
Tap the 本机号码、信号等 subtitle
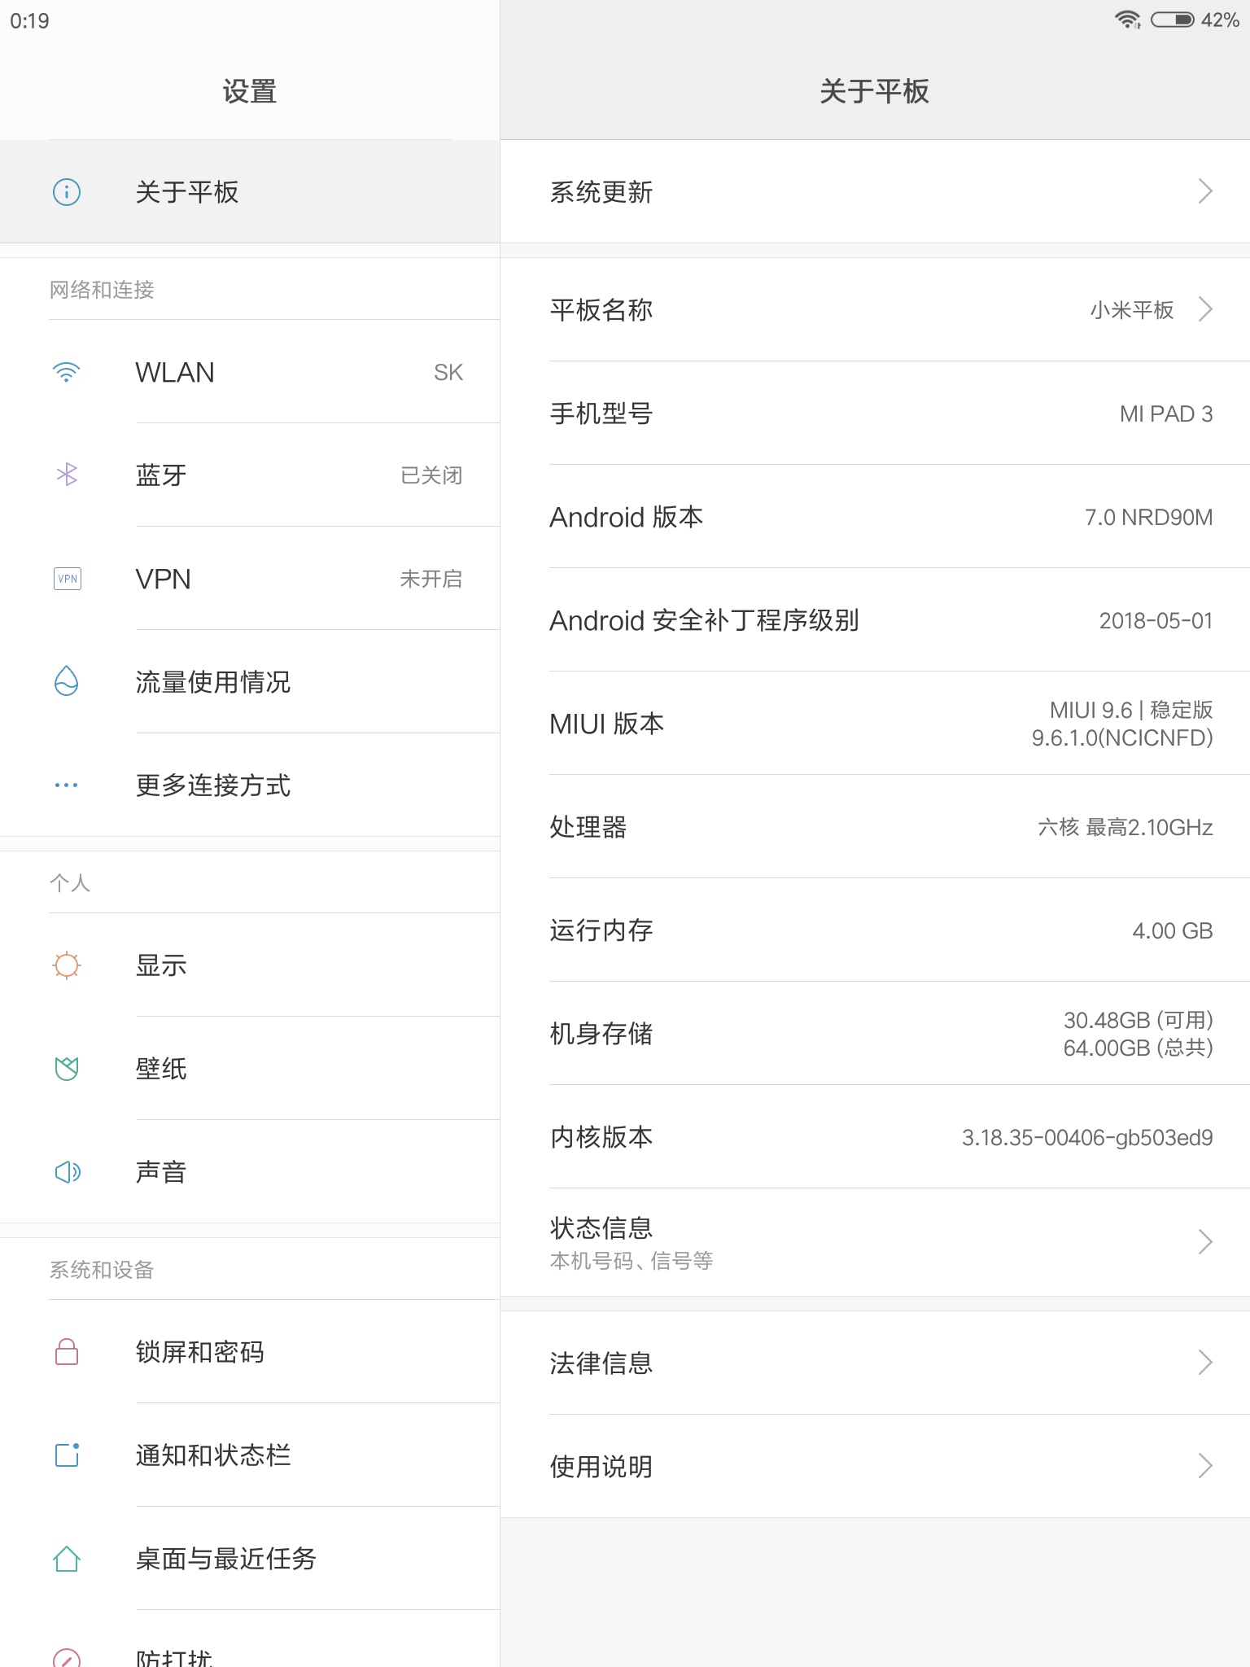tap(632, 1261)
